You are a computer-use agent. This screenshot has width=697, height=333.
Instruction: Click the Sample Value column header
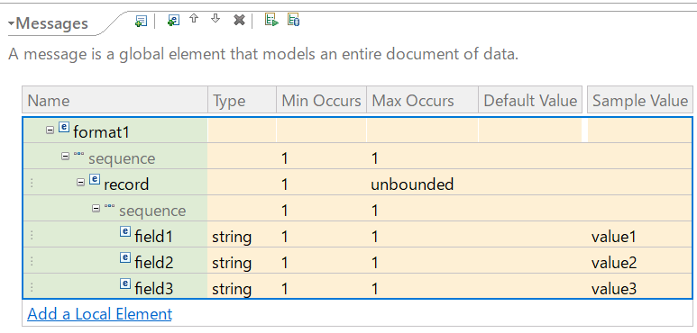[x=640, y=101]
